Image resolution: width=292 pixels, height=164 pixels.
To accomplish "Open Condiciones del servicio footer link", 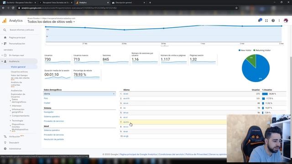I will point(172,154).
